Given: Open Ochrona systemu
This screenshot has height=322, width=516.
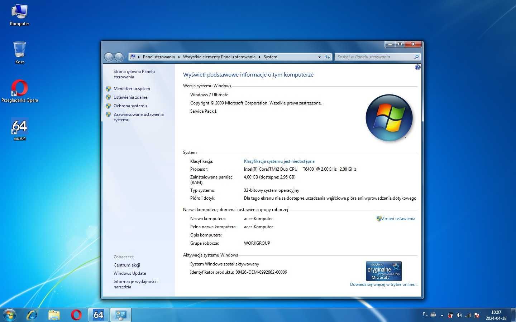Looking at the screenshot, I should click(130, 106).
